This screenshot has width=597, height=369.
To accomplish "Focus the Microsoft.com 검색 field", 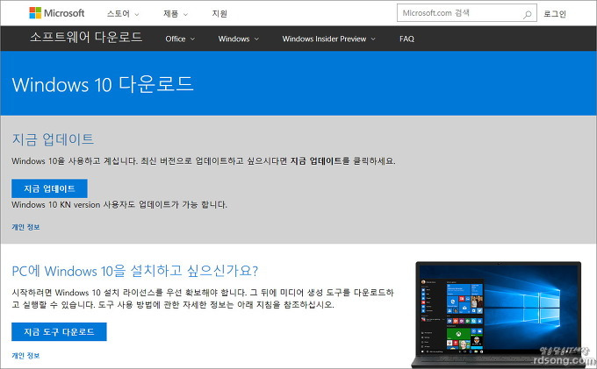I will pyautogui.click(x=467, y=13).
